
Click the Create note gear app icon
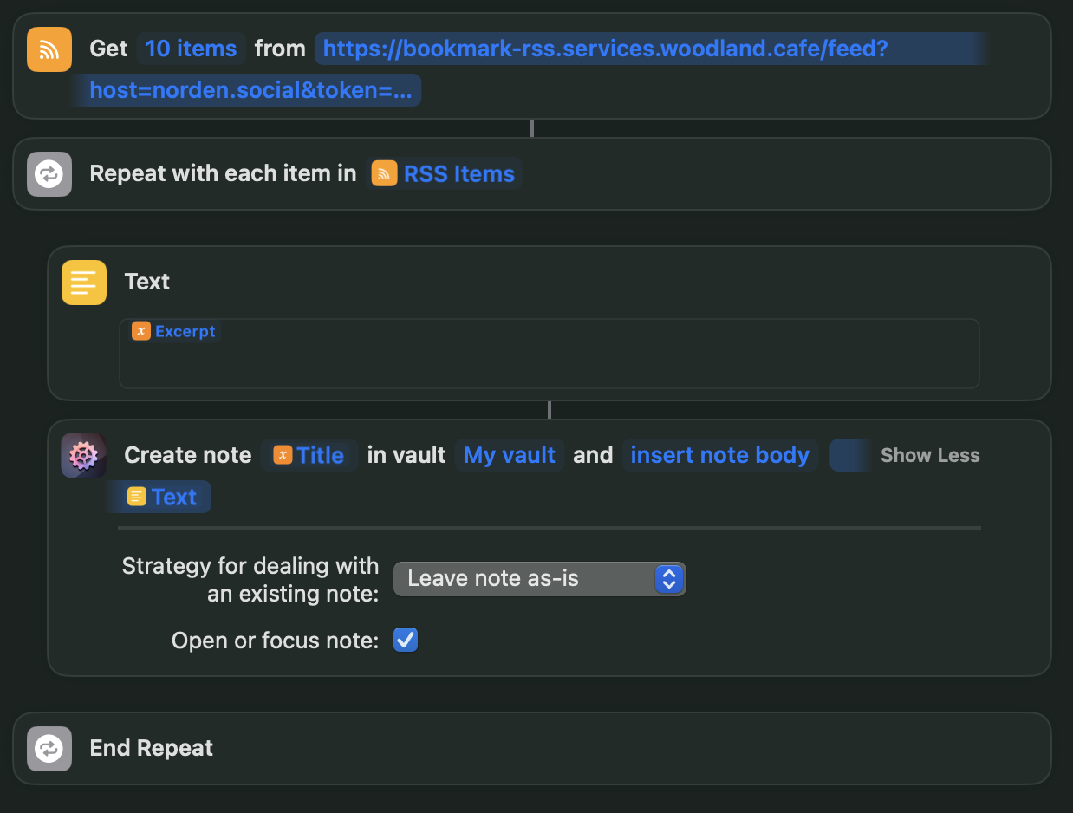click(84, 456)
